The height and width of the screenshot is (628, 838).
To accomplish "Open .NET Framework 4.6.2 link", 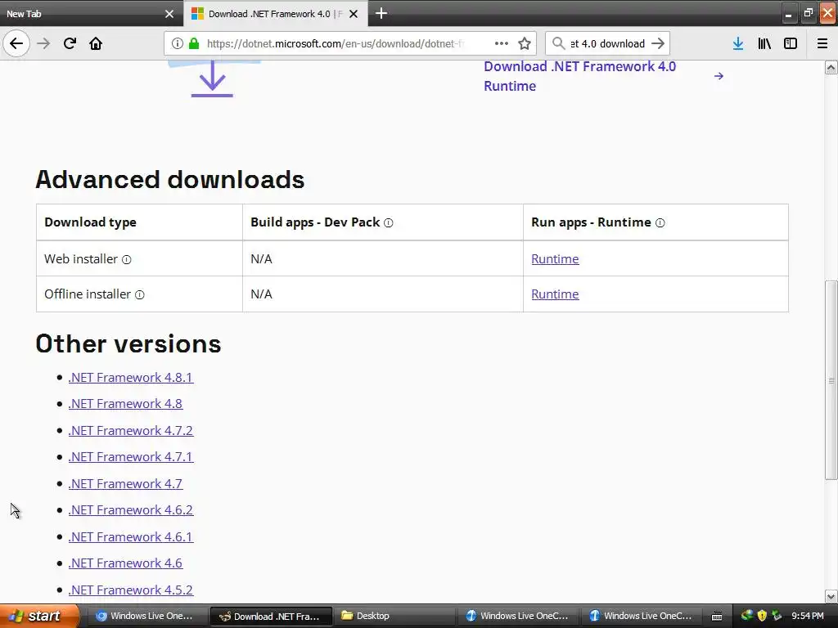I will [x=131, y=510].
